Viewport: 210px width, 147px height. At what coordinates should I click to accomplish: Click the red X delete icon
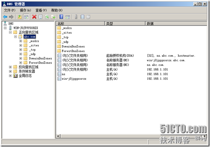point(34,17)
